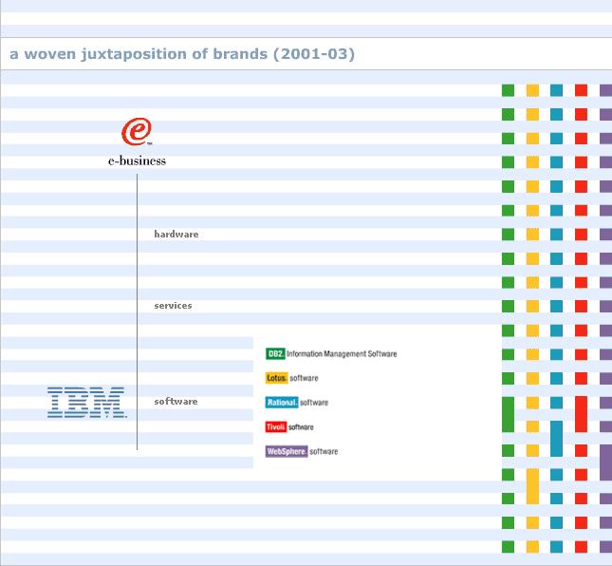This screenshot has width=612, height=566.
Task: Click the tall purple woven bar
Action: [605, 462]
